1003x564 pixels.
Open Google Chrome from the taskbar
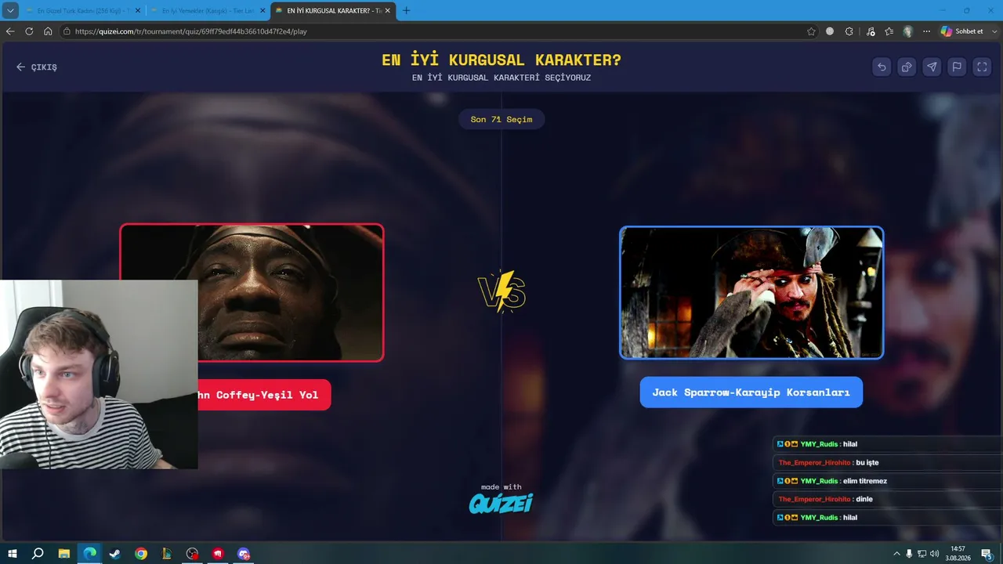(x=141, y=554)
